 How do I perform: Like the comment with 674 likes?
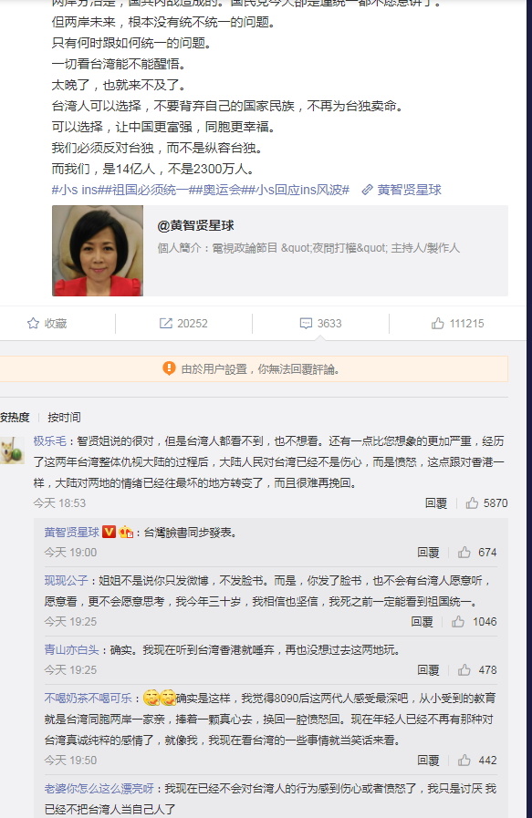pos(464,552)
